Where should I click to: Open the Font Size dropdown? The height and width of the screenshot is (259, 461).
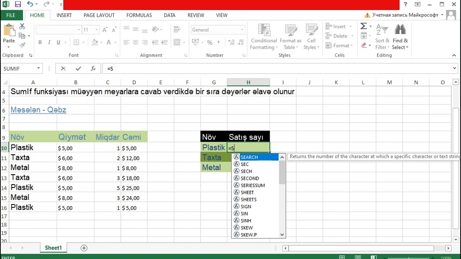coord(97,30)
